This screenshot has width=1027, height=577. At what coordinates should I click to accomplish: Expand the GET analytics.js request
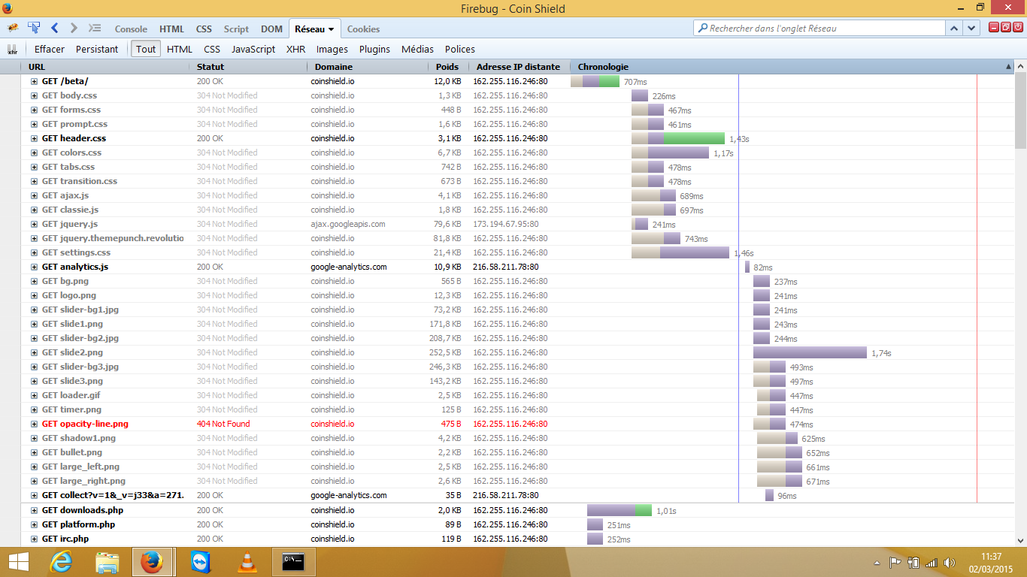point(34,267)
